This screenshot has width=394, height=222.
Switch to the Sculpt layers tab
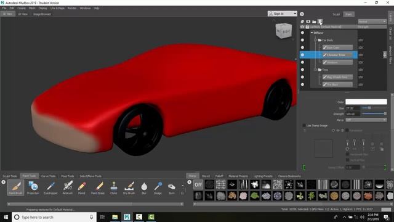pyautogui.click(x=336, y=14)
